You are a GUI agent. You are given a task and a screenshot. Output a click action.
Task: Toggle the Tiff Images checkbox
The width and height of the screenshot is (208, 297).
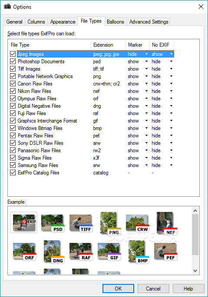[x=13, y=69]
